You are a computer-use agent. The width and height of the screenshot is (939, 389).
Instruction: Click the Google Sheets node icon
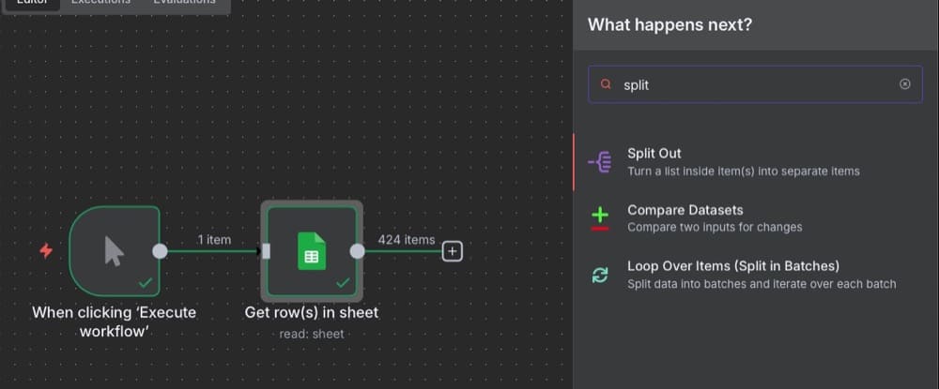311,251
